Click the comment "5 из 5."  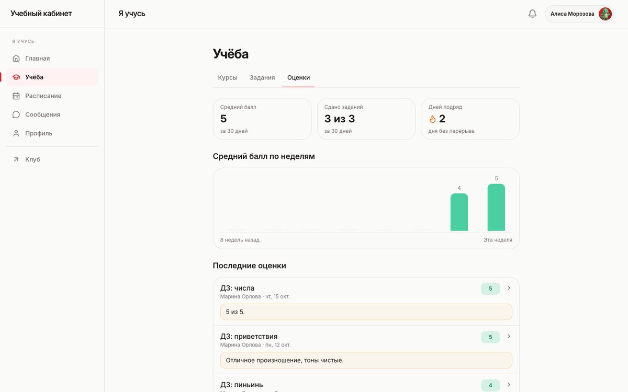[x=366, y=312]
